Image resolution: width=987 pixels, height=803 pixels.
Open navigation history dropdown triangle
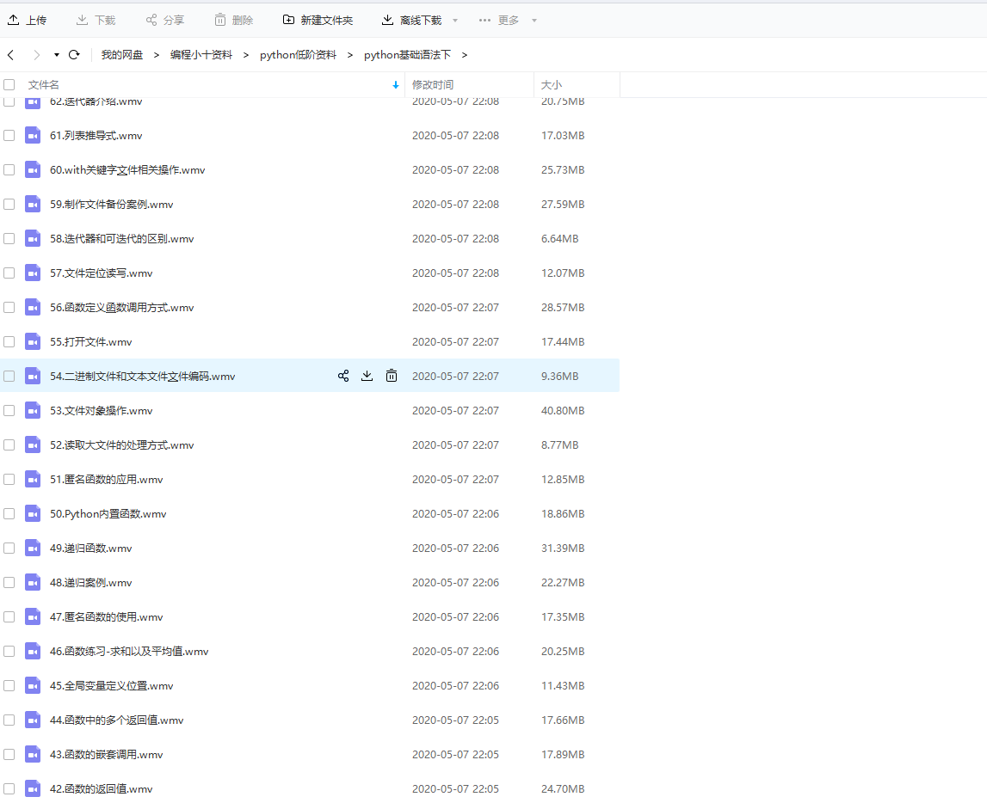point(57,55)
